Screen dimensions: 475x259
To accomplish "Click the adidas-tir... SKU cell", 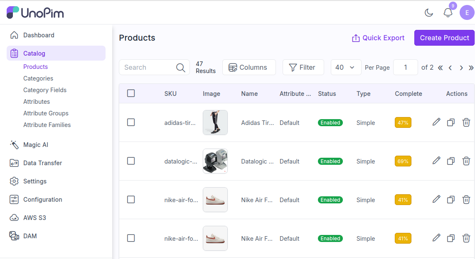I will (180, 123).
